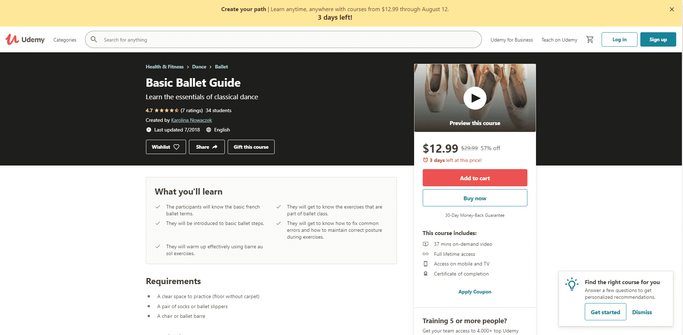Click 'A pair of socks or ballet slippers'

click(x=192, y=306)
